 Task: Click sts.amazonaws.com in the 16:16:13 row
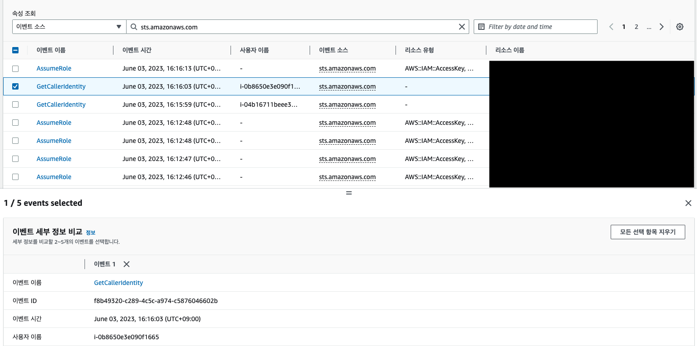(347, 68)
